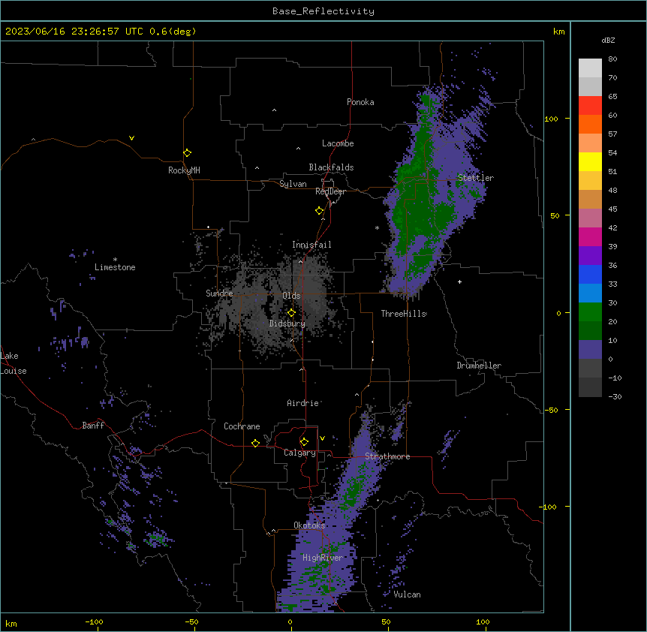647x632 pixels.
Task: Click the RedDeer city label
Action: tap(330, 191)
